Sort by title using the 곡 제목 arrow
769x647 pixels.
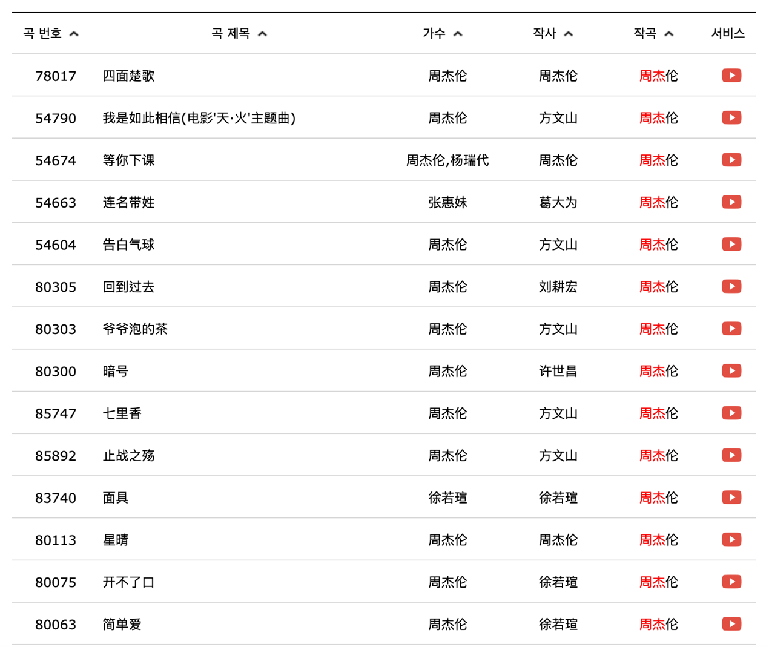(x=262, y=34)
